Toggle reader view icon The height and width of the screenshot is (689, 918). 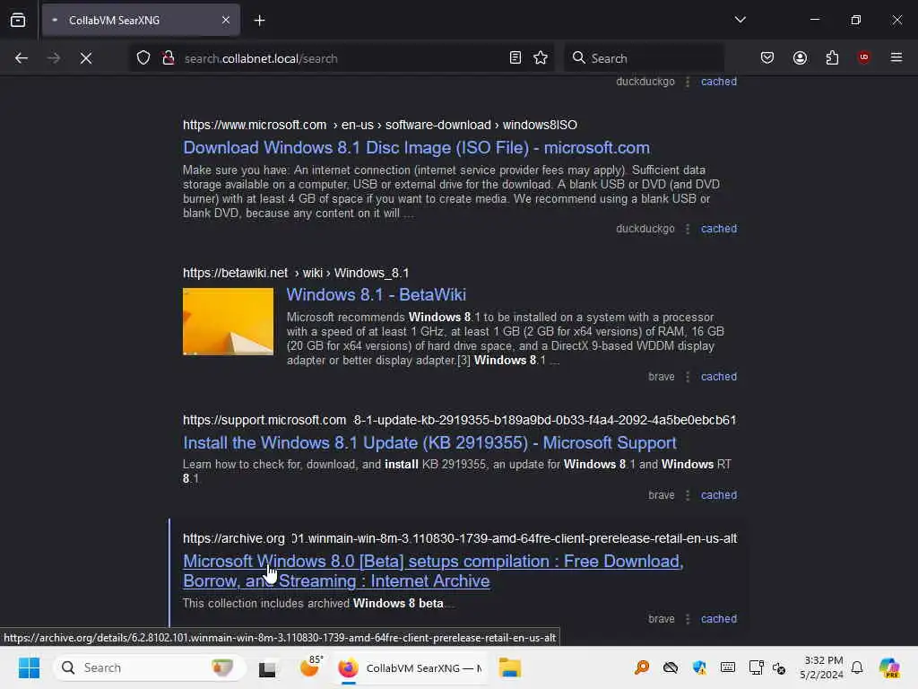[515, 57]
